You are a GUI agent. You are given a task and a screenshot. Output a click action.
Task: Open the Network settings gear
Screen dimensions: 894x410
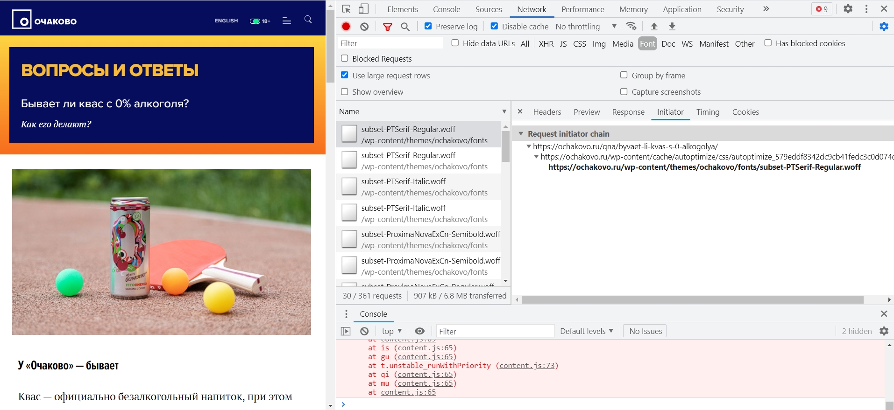coord(884,27)
